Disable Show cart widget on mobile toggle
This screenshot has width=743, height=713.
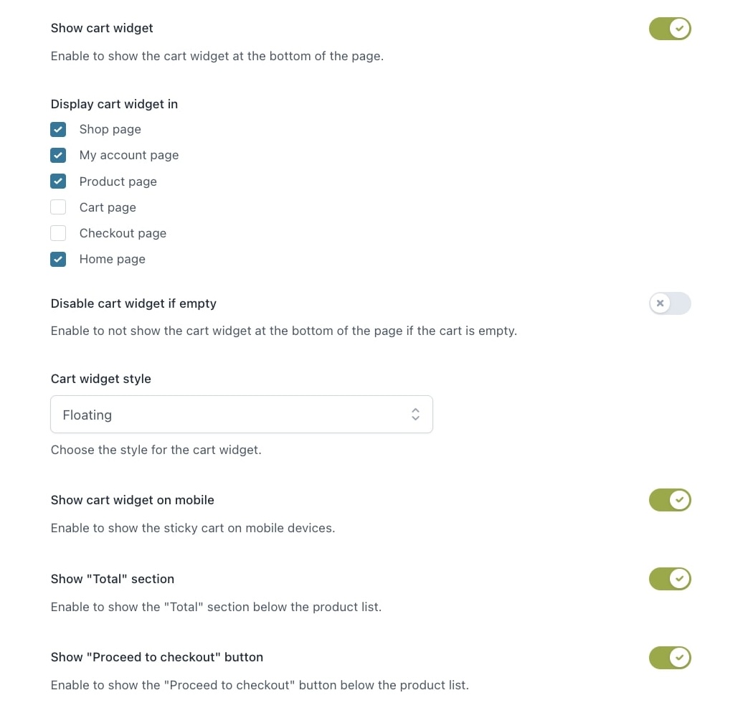click(670, 500)
